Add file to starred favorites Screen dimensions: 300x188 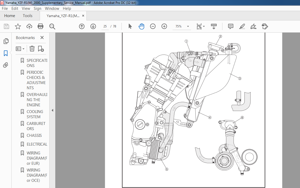coord(18,26)
